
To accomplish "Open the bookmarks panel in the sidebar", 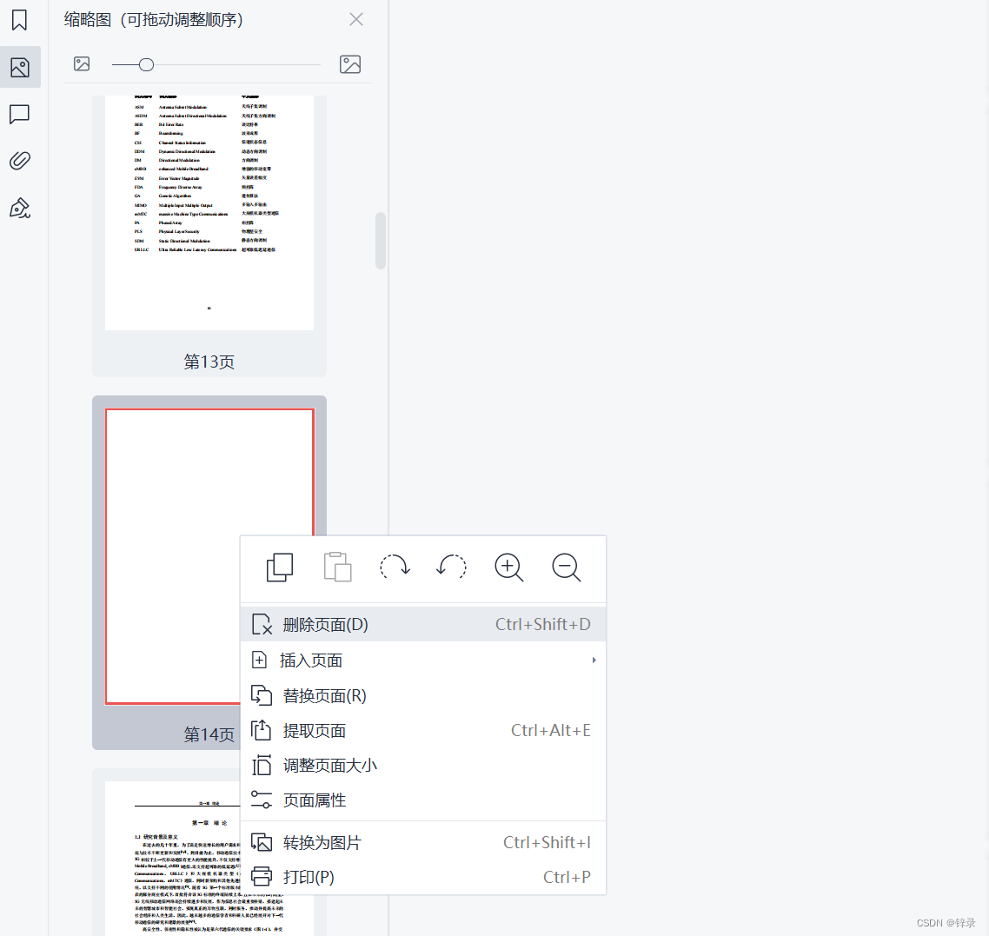I will point(20,18).
